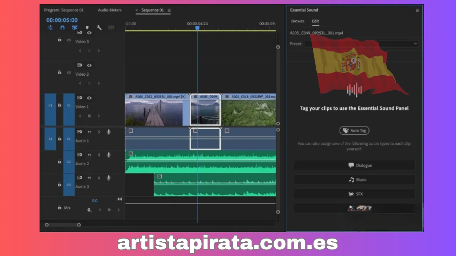Hide Video 2 track with eye icon
This screenshot has height=256, width=456.
click(x=89, y=65)
